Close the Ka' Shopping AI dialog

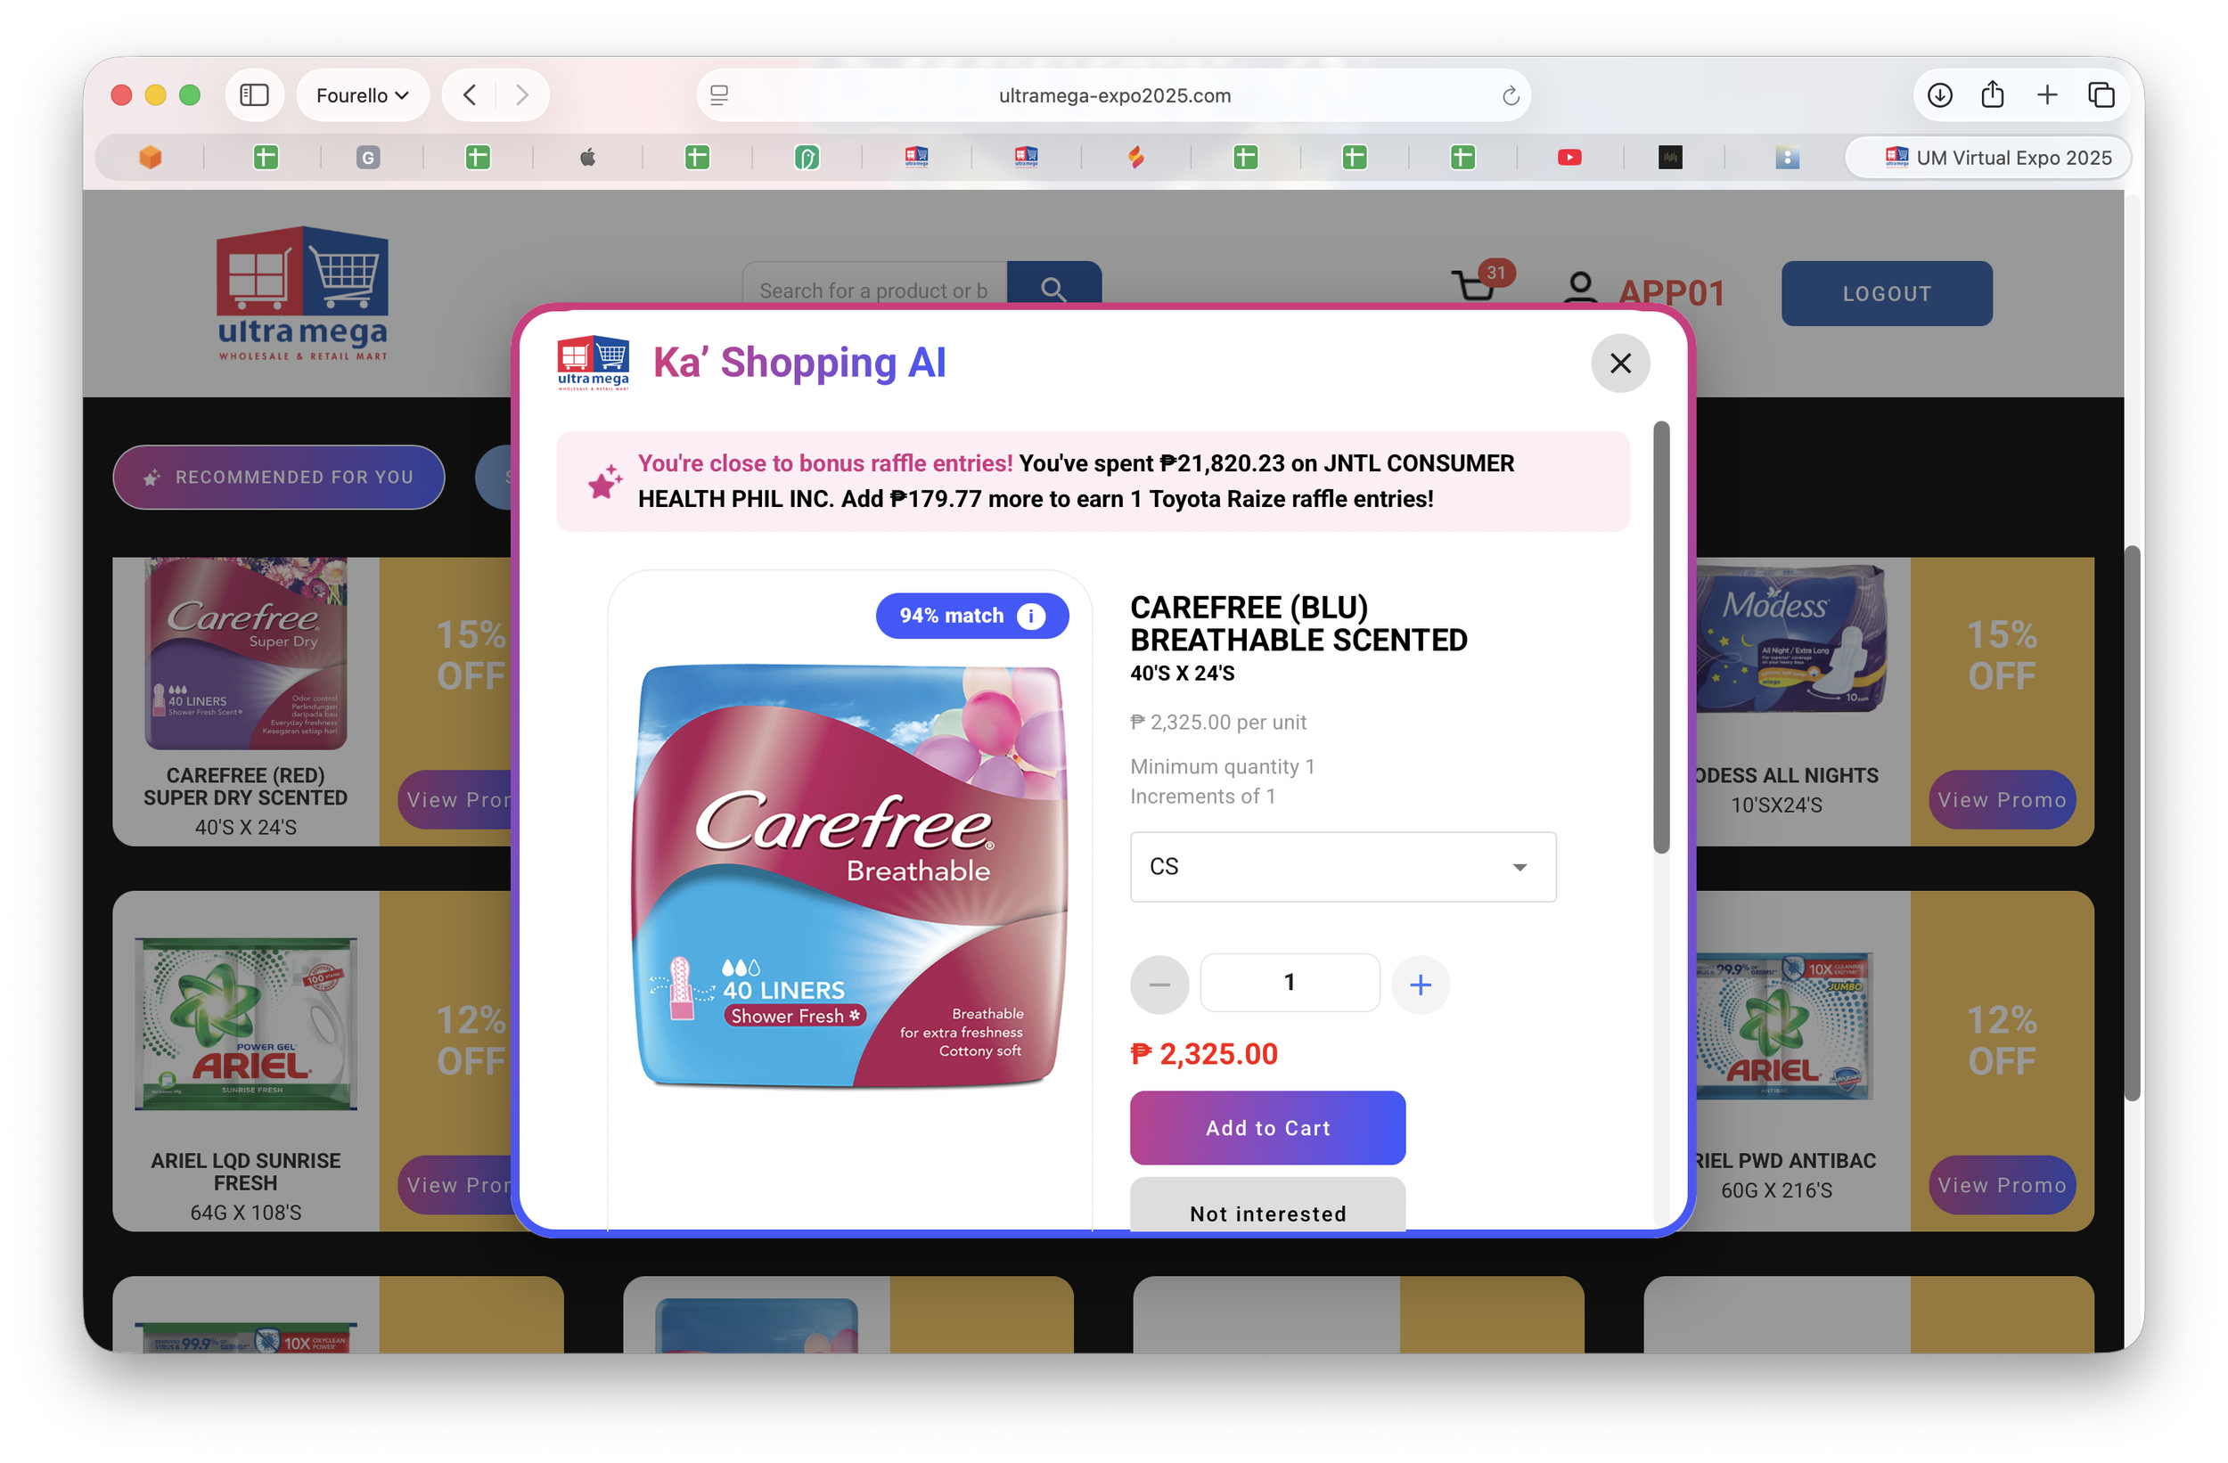[x=1619, y=364]
